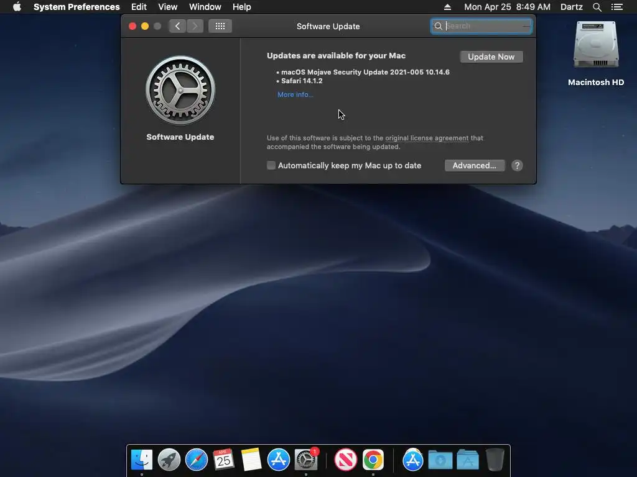
Task: Open Notes from the Dock
Action: 251,460
